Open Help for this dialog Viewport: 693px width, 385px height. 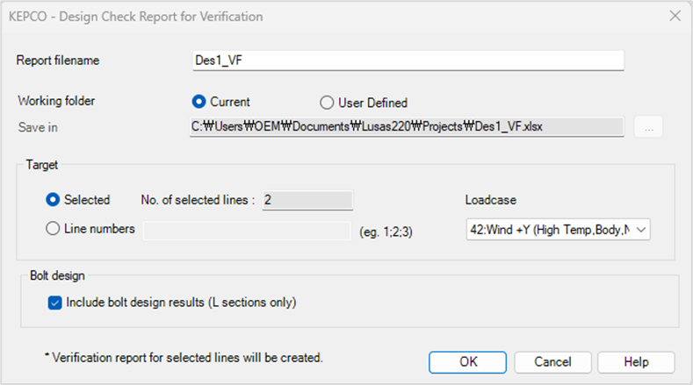[635, 361]
